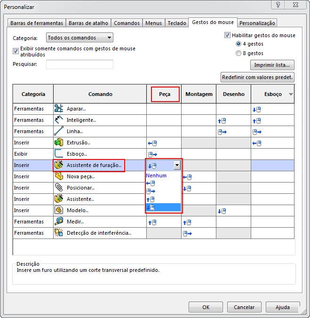Click the Ajuda button
The width and height of the screenshot is (310, 318).
[283, 307]
